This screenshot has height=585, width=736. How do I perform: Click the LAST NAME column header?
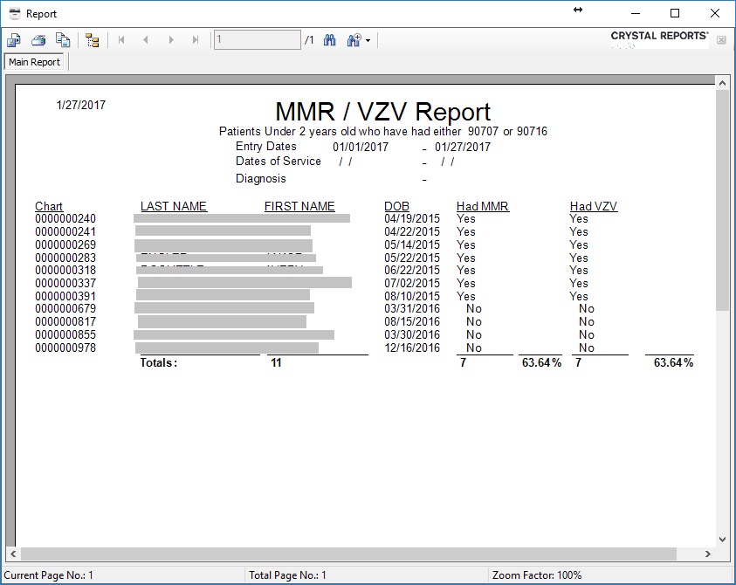[174, 207]
